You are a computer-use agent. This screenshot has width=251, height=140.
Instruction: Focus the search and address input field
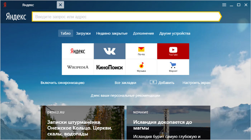pos(126,17)
